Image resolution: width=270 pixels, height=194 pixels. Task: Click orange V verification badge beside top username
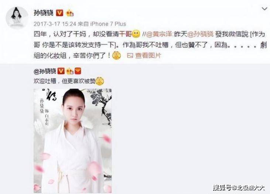59,13
